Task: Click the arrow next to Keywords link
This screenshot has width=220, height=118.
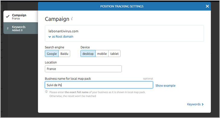Action: 202,104
